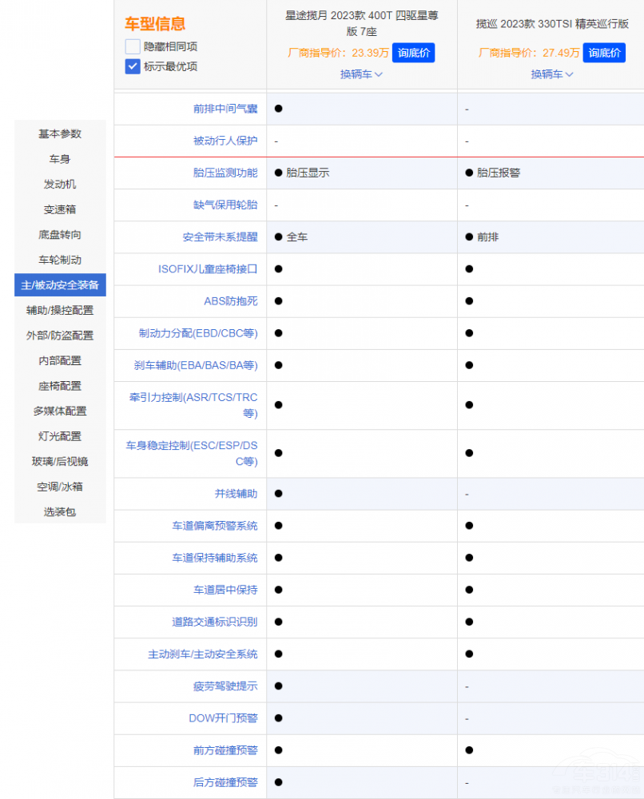Click the 并线辅助 parameter link

236,494
